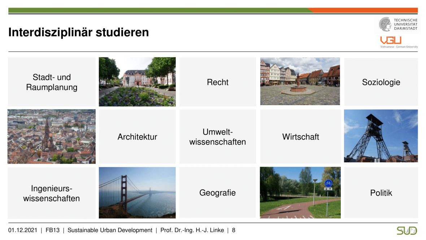The width and height of the screenshot is (426, 240).
Task: Open the pink palace garden photo
Action: [x=137, y=82]
